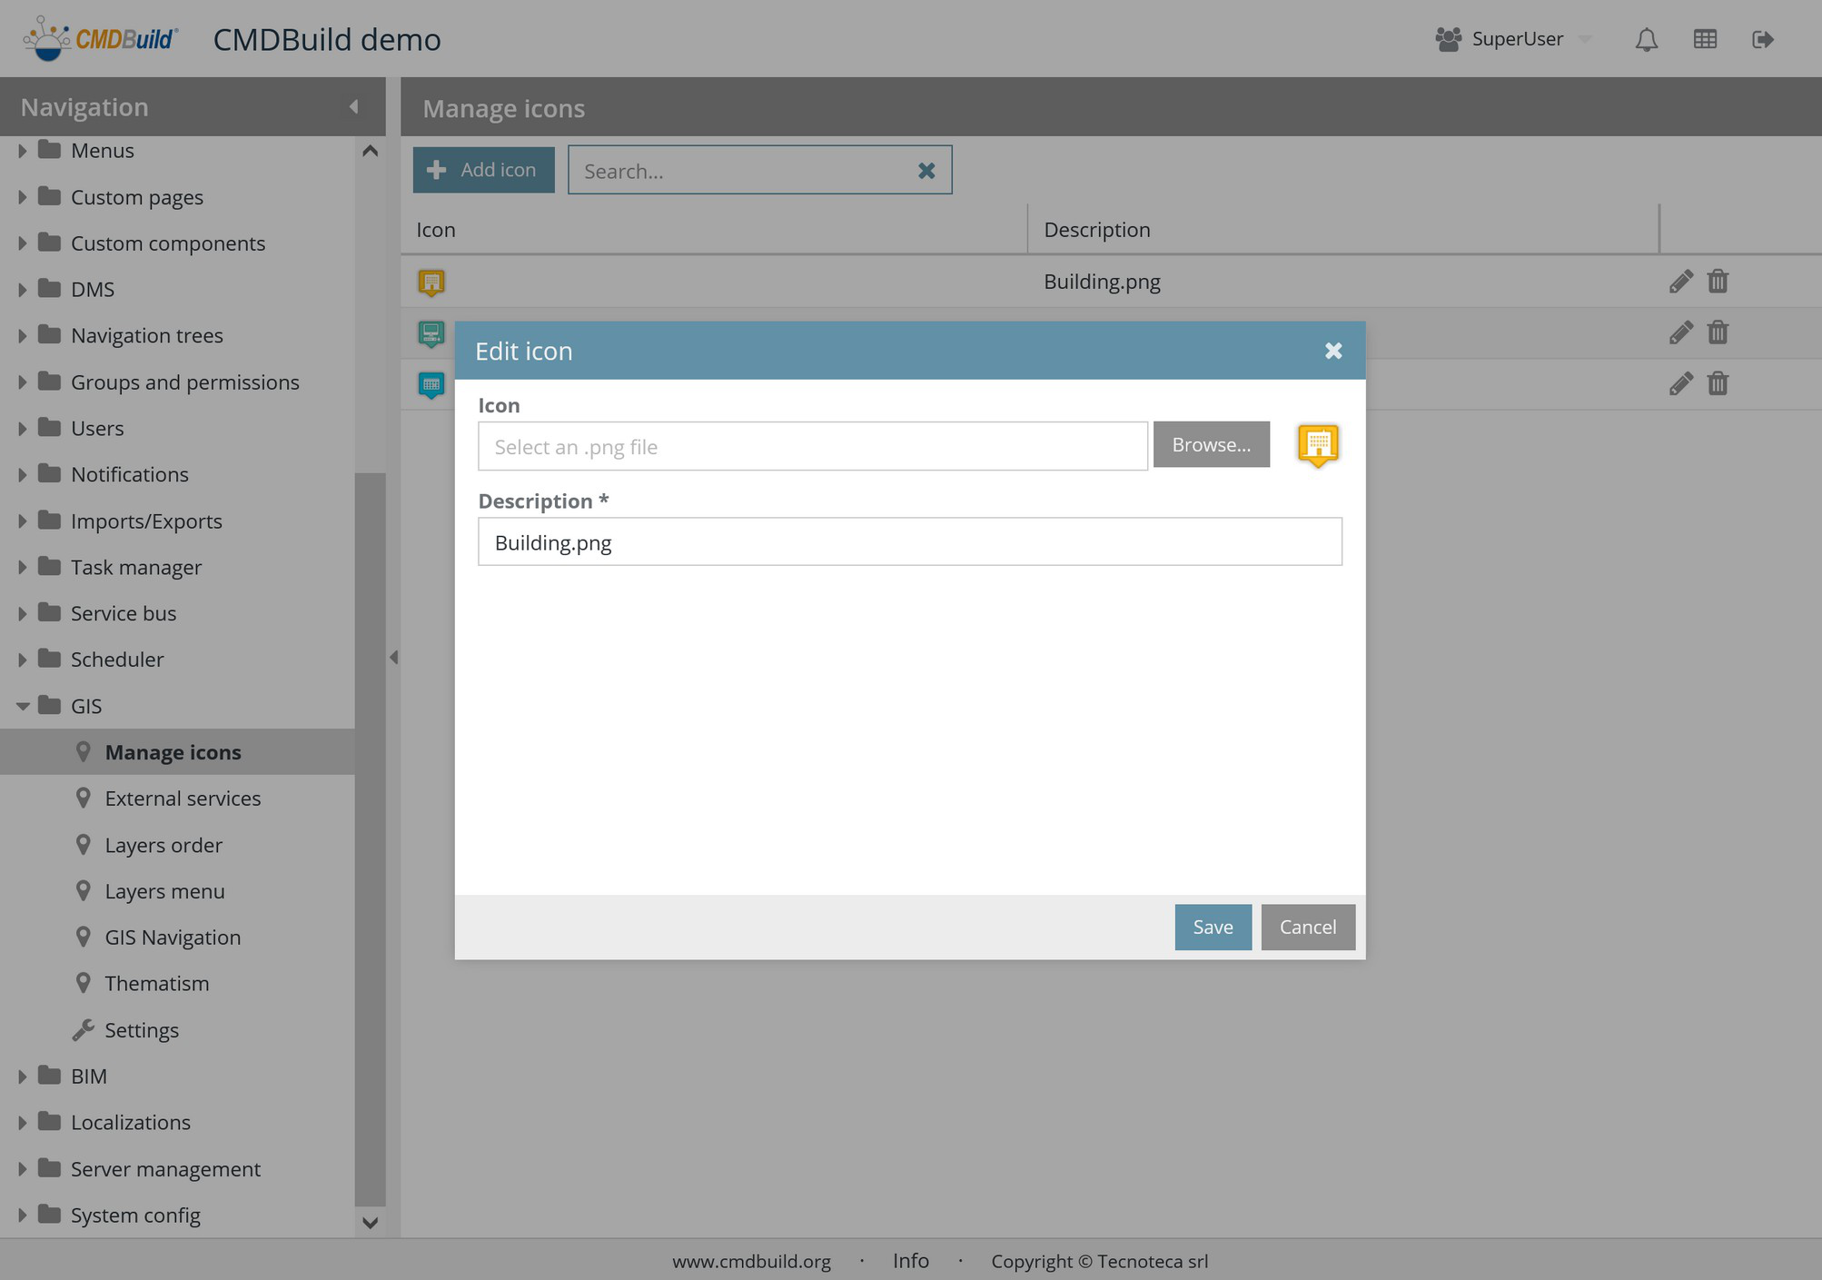This screenshot has height=1280, width=1822.
Task: Click the logout arrow icon
Action: point(1762,39)
